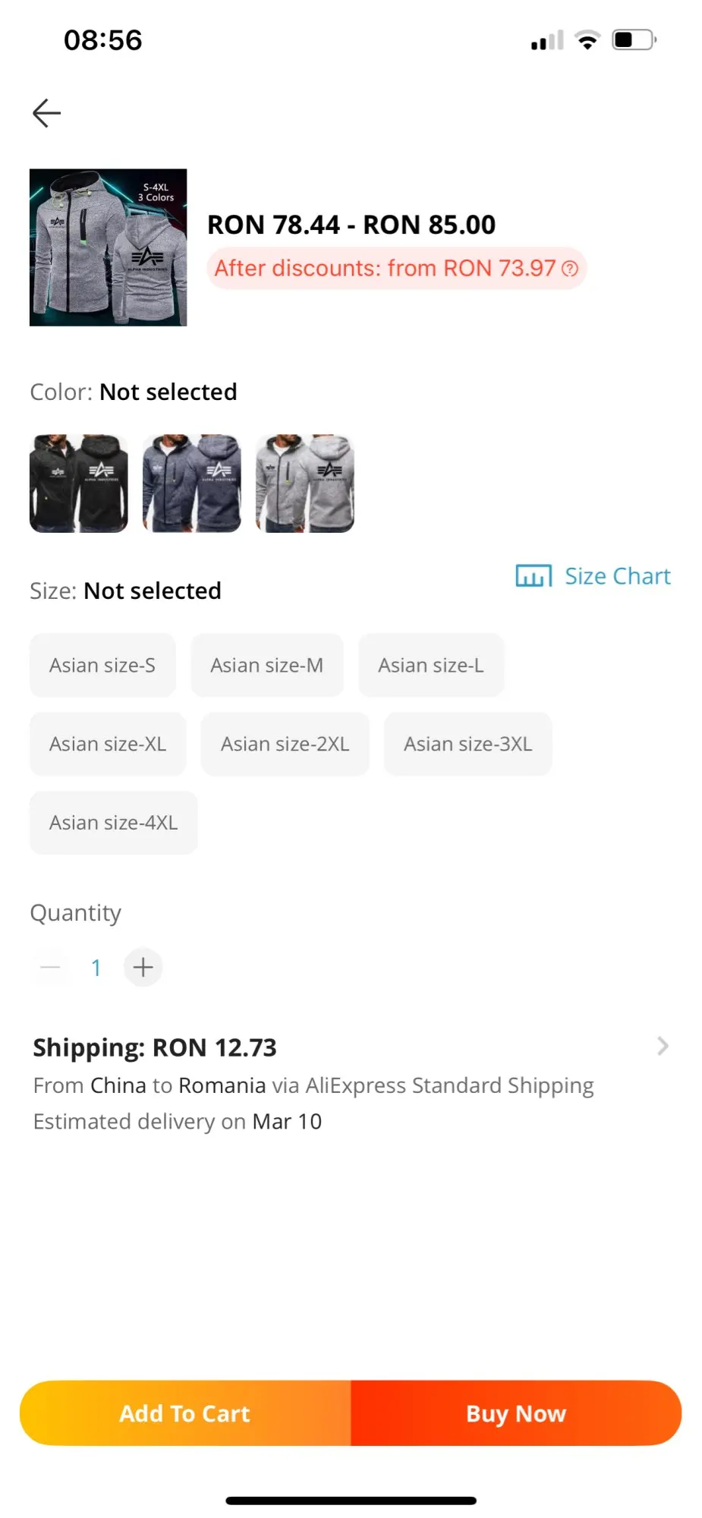
Task: Select the black hoodie color
Action: pos(79,483)
